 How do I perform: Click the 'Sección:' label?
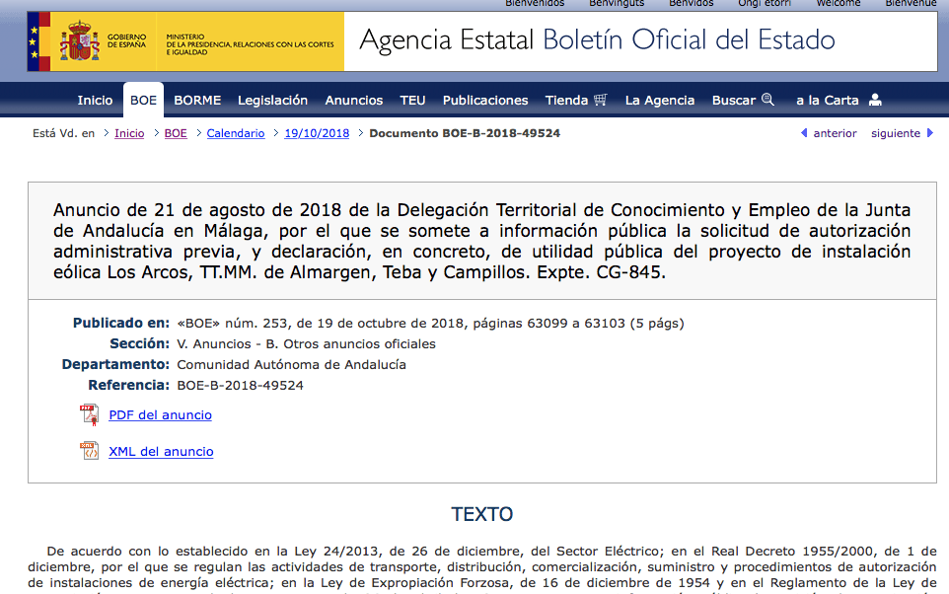(140, 344)
